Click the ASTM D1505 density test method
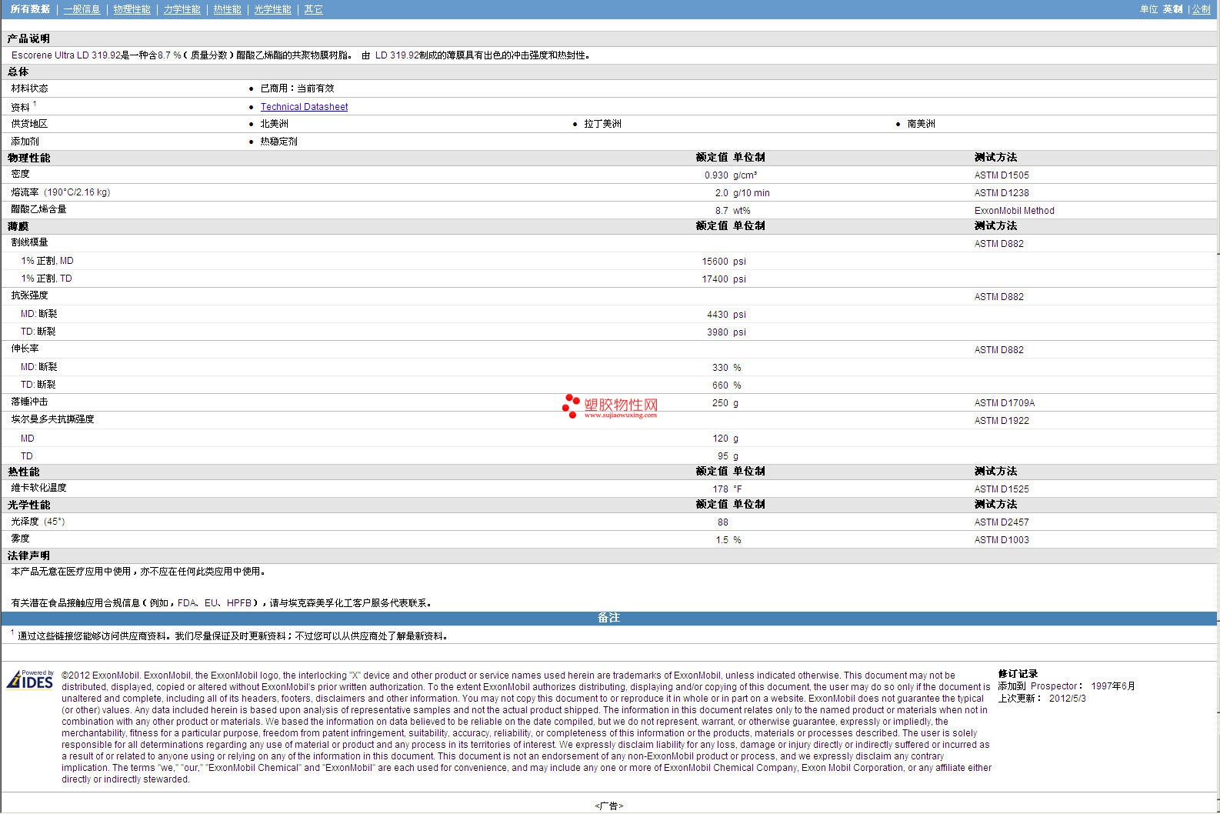This screenshot has width=1220, height=814. pos(1001,175)
